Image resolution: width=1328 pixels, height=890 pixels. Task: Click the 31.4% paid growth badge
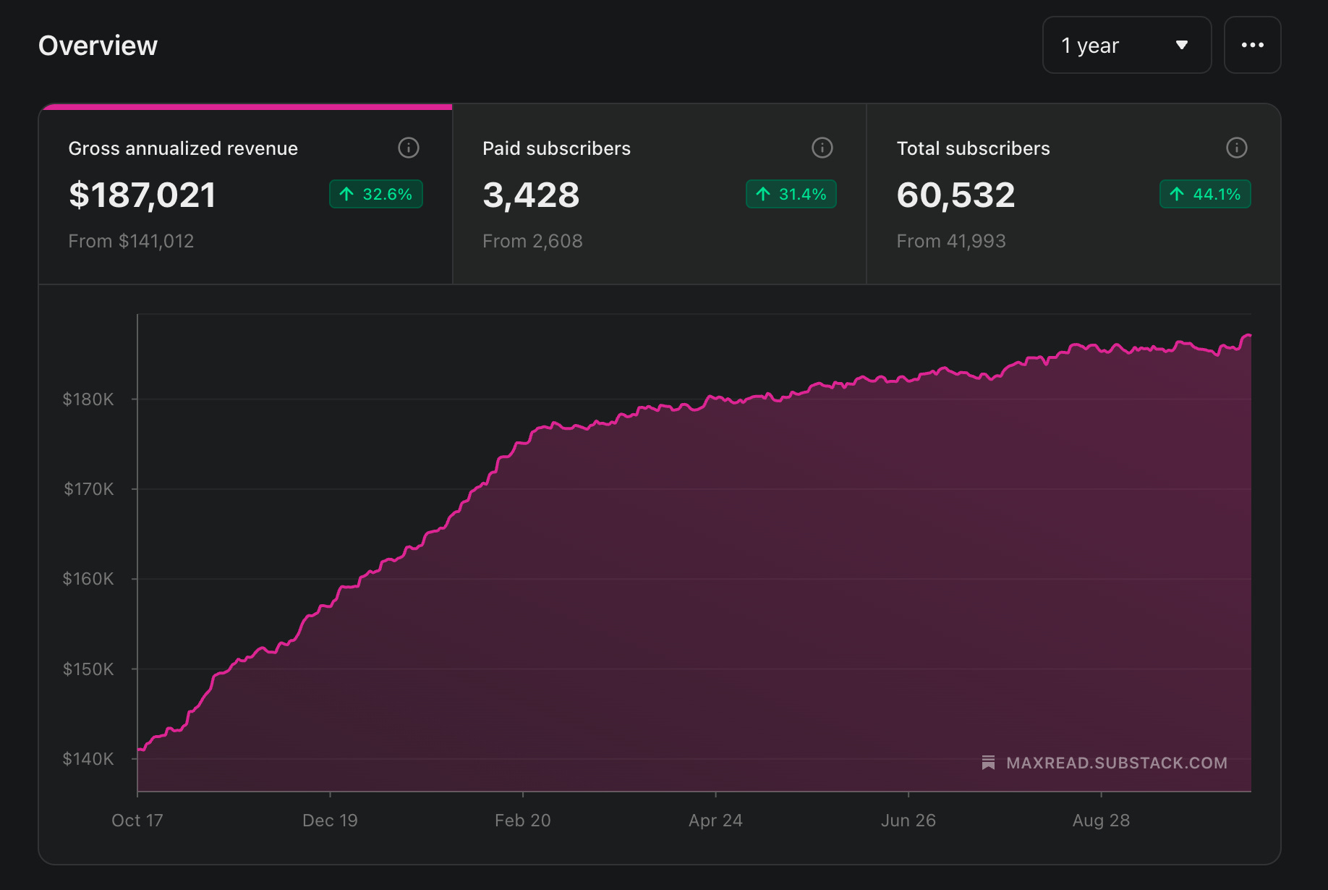point(791,194)
